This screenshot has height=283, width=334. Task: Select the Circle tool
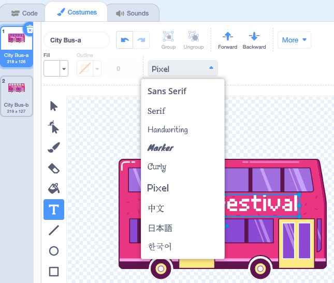pyautogui.click(x=54, y=251)
